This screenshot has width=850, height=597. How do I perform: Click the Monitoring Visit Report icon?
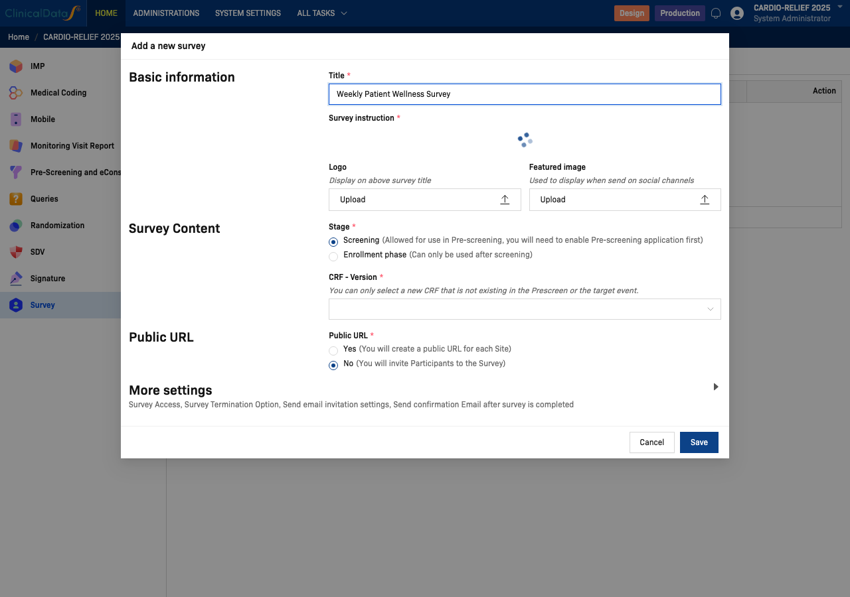click(16, 146)
